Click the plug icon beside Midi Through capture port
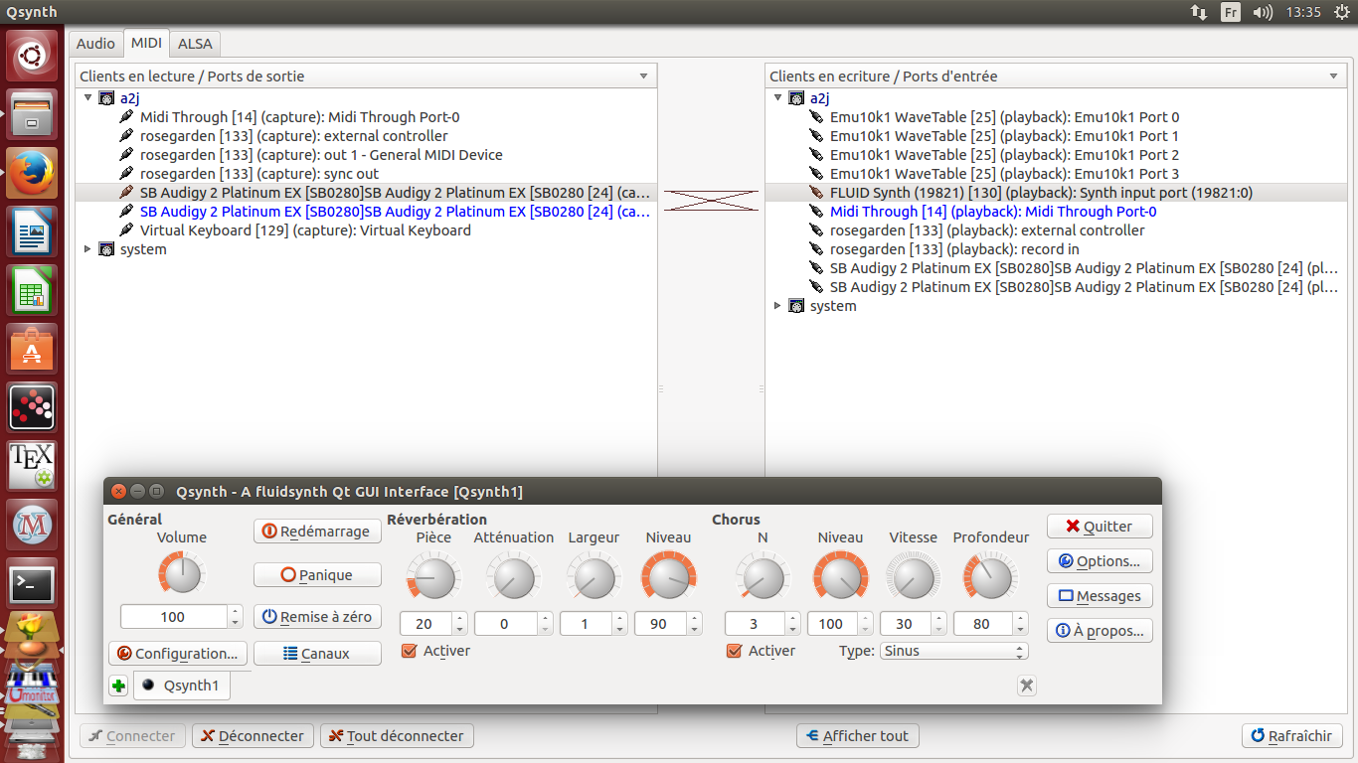Viewport: 1358px width, 763px height. click(126, 117)
